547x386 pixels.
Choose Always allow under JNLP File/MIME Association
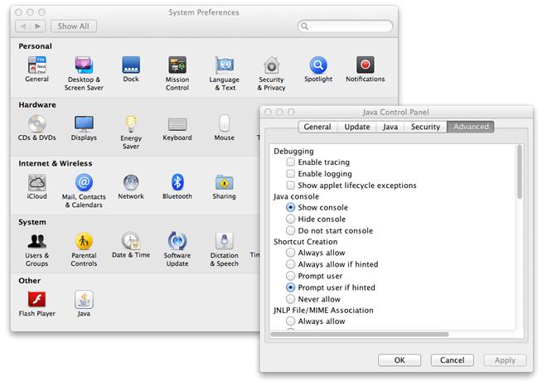tap(291, 321)
